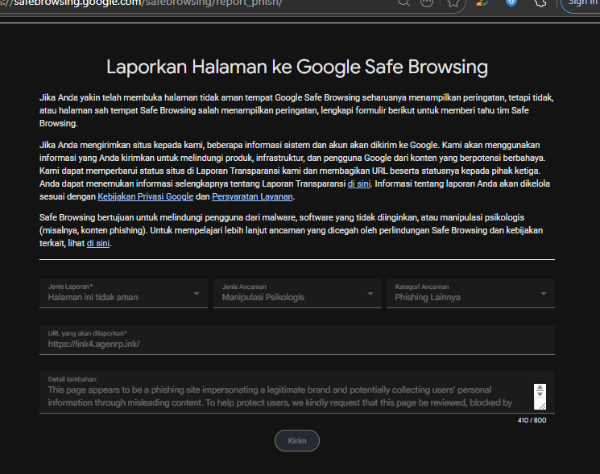Open the Extensions puzzle-piece menu
Image resolution: width=600 pixels, height=474 pixels.
click(x=540, y=2)
